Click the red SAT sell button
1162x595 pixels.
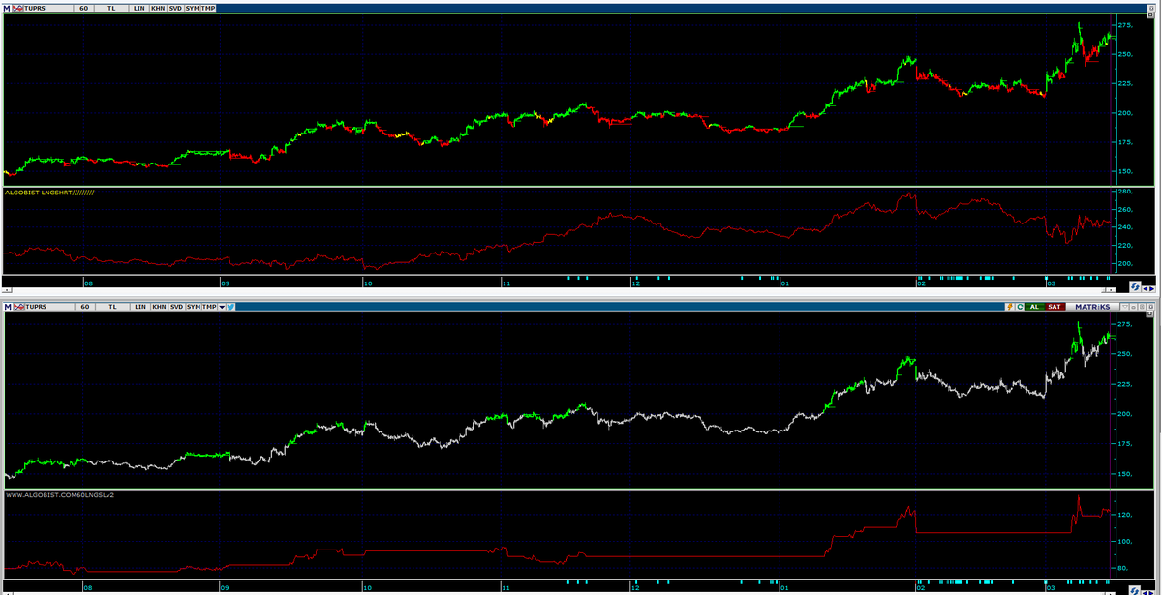[x=1055, y=307]
